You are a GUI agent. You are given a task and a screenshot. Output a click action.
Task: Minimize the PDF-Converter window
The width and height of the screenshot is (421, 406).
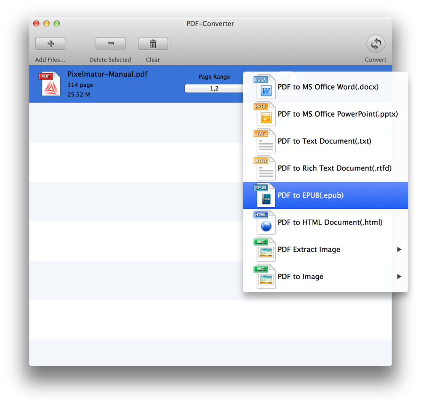pyautogui.click(x=46, y=24)
